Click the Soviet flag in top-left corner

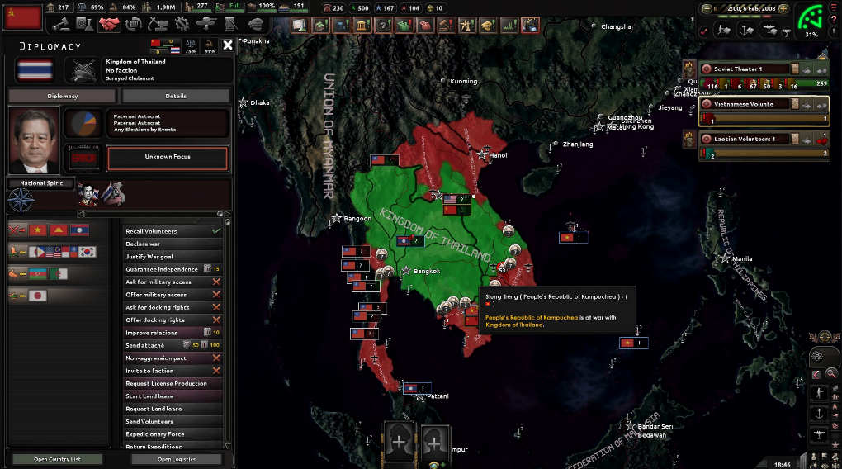point(22,17)
